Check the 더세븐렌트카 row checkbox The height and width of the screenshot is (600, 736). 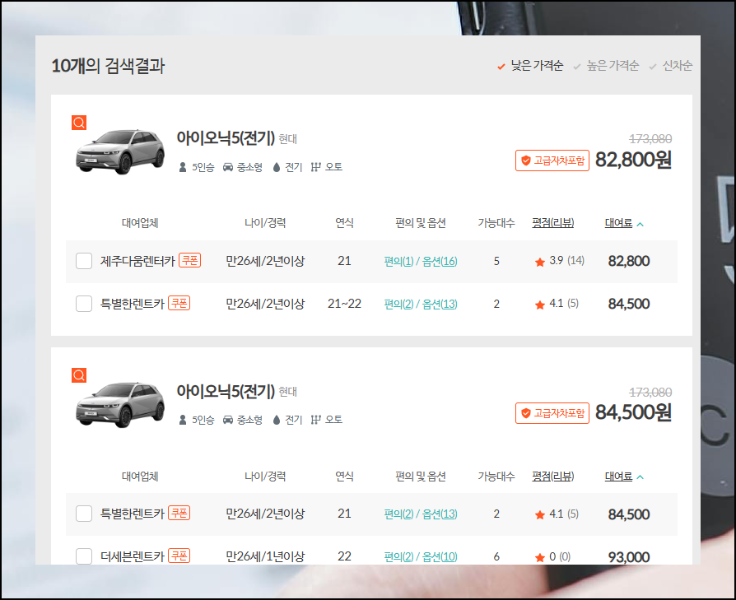(x=84, y=556)
